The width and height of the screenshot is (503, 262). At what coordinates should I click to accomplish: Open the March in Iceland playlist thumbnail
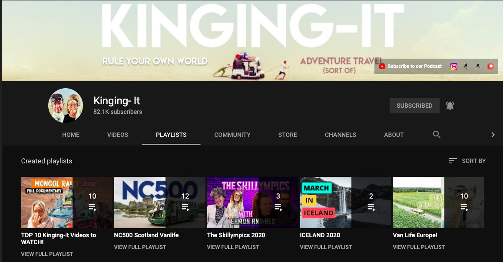click(345, 202)
